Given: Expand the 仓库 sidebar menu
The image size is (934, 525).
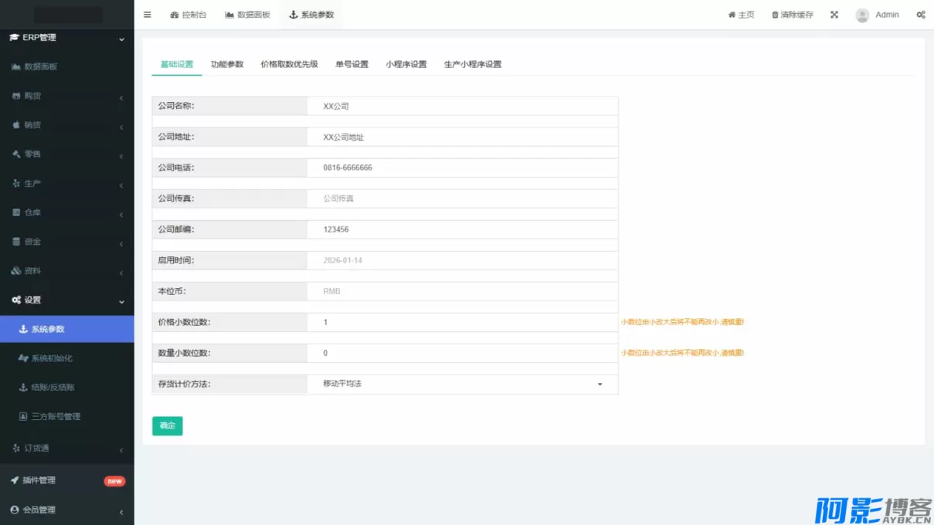Looking at the screenshot, I should pos(32,212).
